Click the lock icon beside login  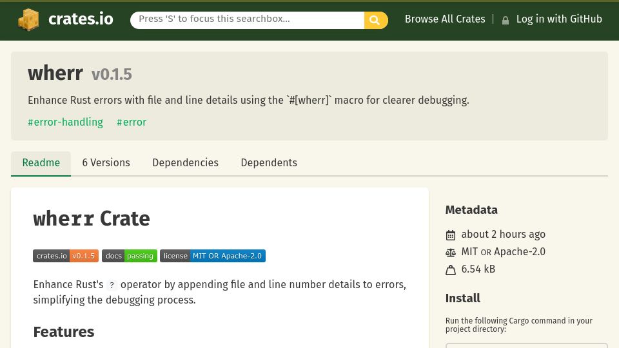(x=505, y=20)
